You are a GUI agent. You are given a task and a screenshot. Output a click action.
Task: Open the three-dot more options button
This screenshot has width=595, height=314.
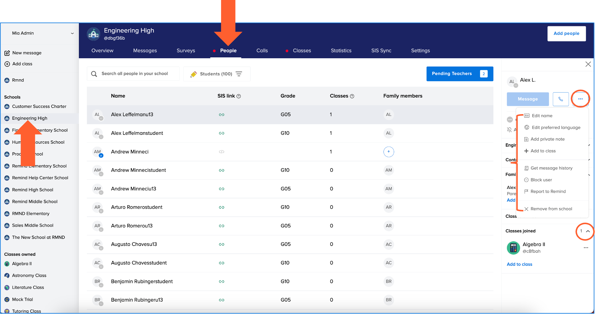pos(580,99)
